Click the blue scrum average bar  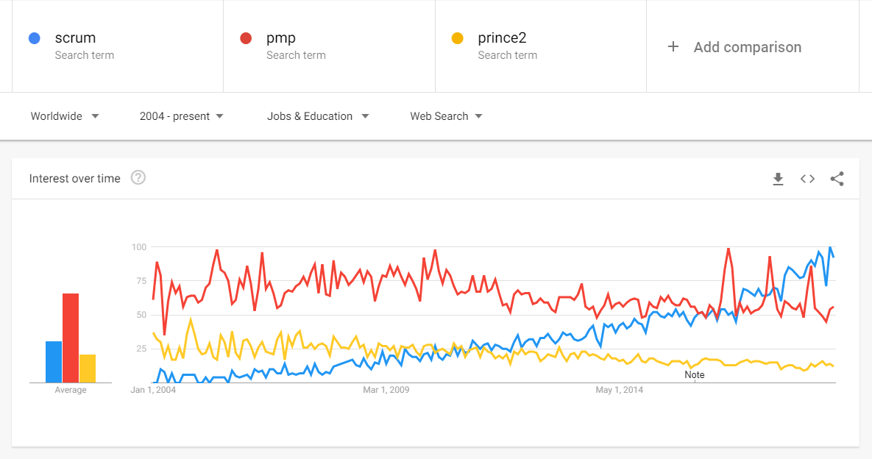pyautogui.click(x=54, y=362)
